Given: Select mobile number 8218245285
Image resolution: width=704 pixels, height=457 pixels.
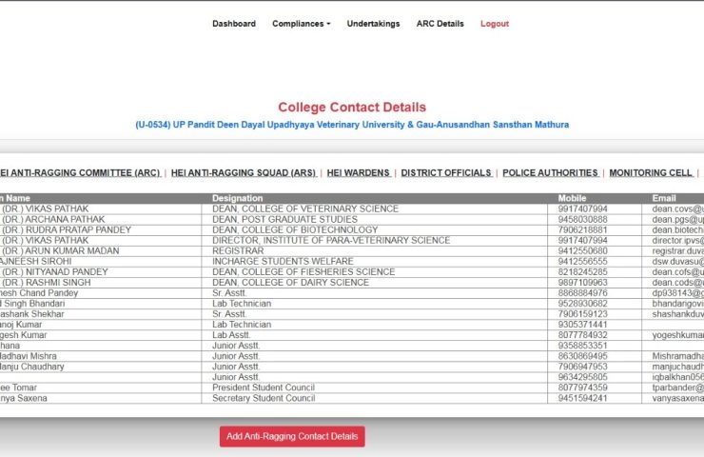Looking at the screenshot, I should click(595, 272).
